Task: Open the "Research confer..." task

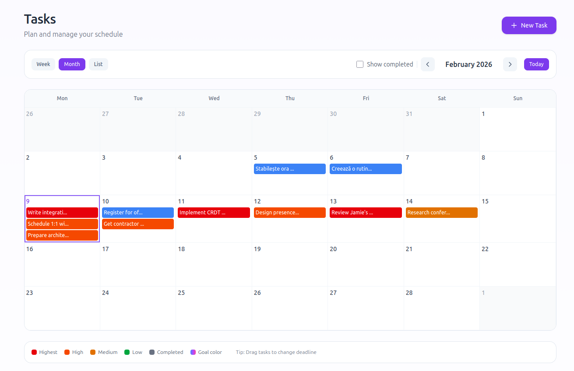Action: [442, 213]
